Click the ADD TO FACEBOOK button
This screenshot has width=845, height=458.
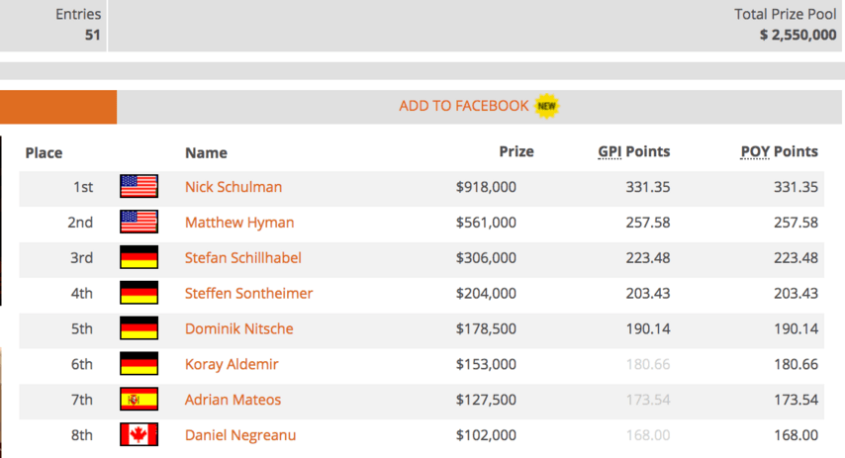coord(463,106)
